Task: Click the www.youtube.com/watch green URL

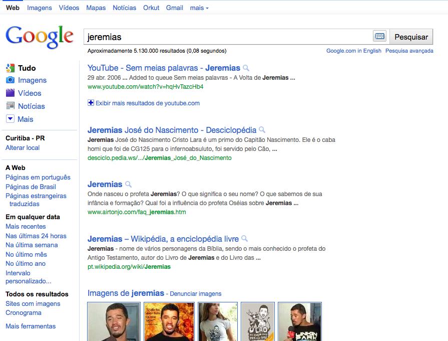Action: point(146,86)
